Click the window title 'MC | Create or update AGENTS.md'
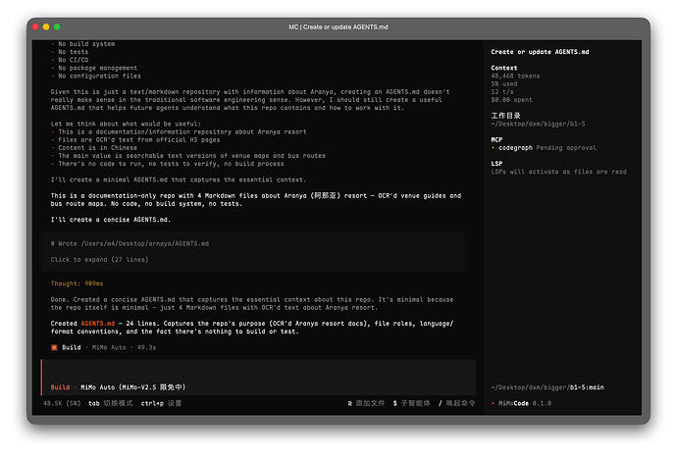The width and height of the screenshot is (677, 460). [x=338, y=26]
